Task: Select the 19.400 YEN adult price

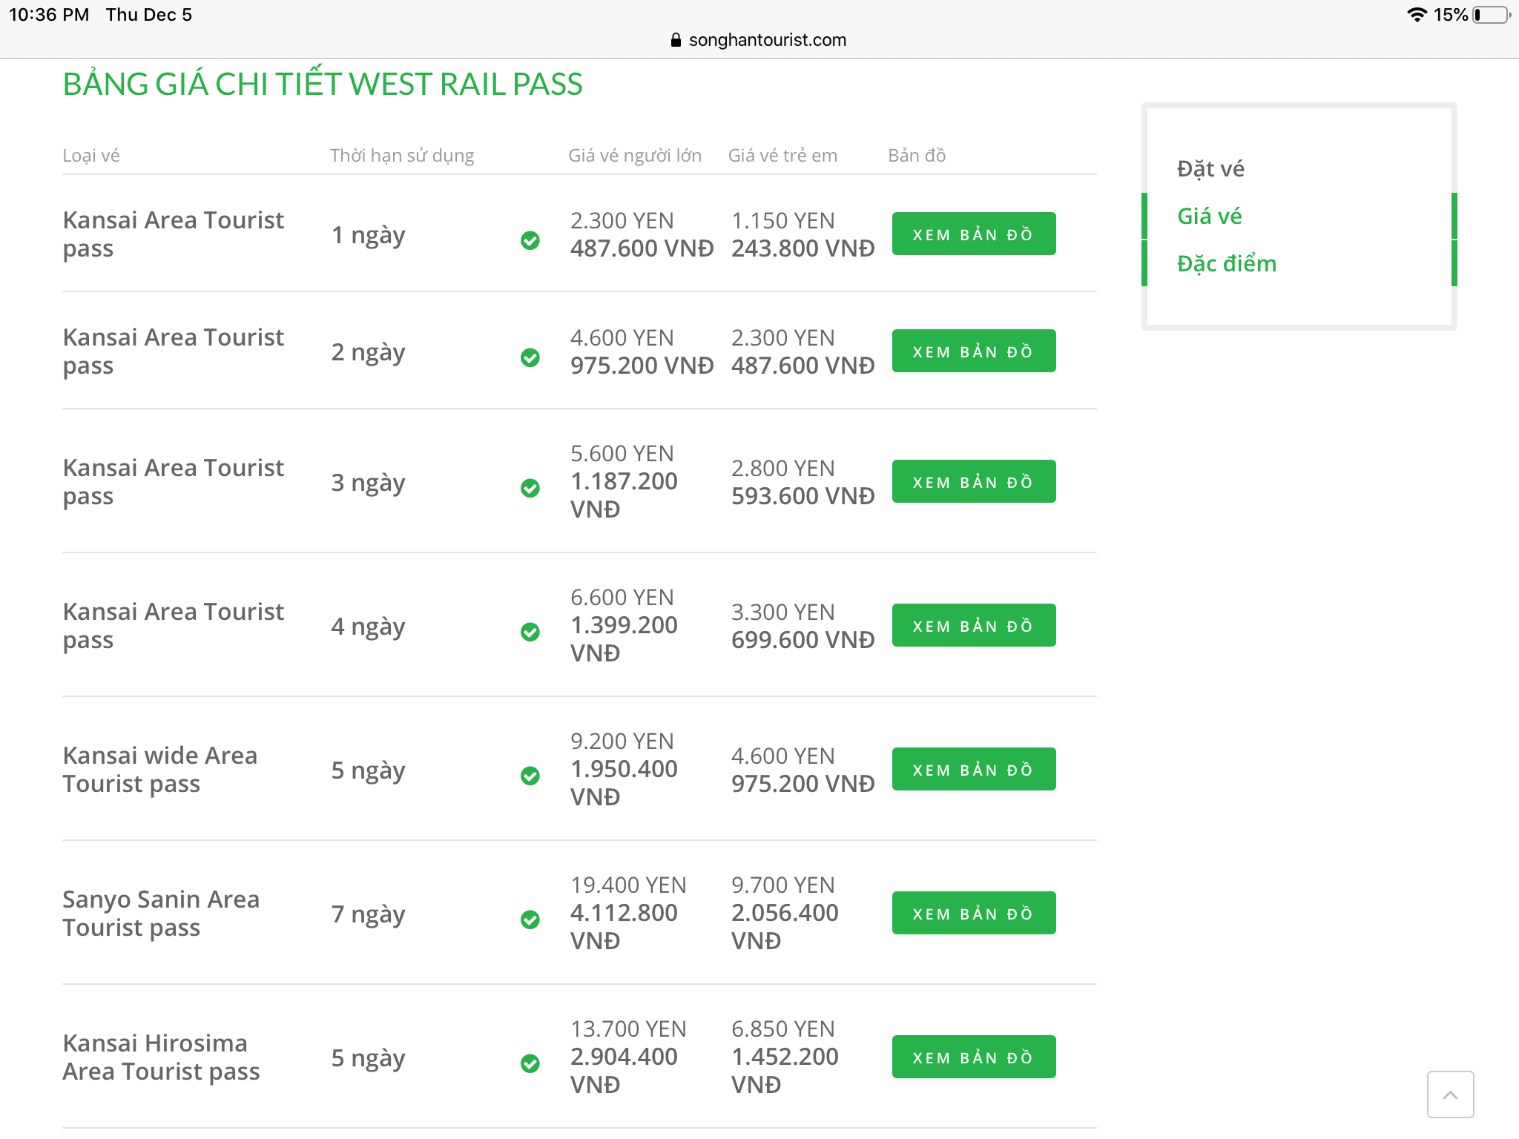Action: coord(628,885)
